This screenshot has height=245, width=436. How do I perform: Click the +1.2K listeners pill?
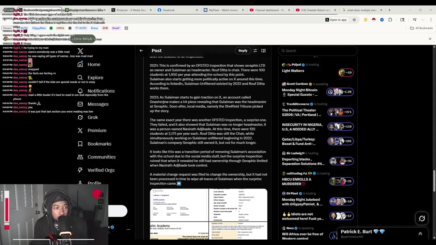(x=340, y=92)
